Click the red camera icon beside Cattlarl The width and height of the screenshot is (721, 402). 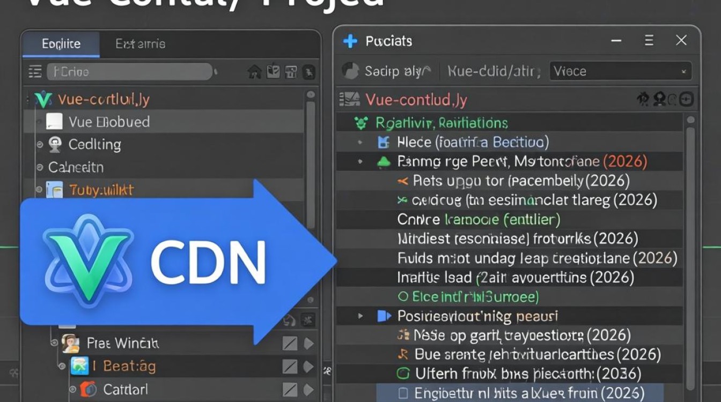point(88,389)
